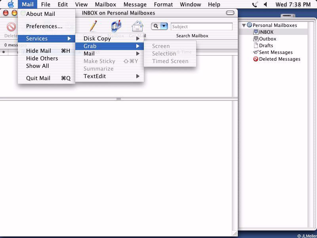Viewport: 317px width, 238px height.
Task: Select Screen in the Grab submenu
Action: 170,46
